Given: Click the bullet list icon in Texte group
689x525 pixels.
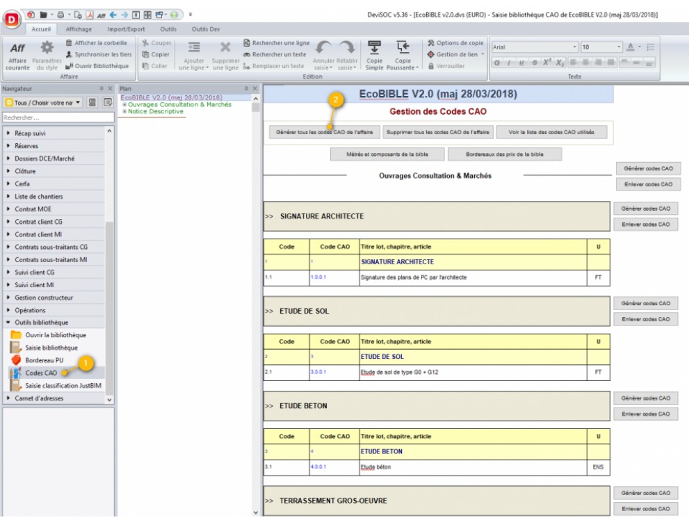Looking at the screenshot, I should click(x=651, y=47).
